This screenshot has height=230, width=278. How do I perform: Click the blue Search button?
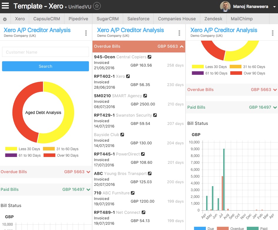coord(45,66)
